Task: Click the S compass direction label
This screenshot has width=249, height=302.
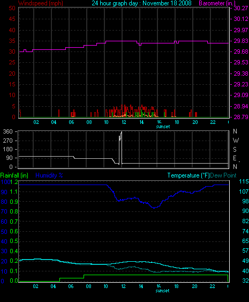Action: [235, 150]
